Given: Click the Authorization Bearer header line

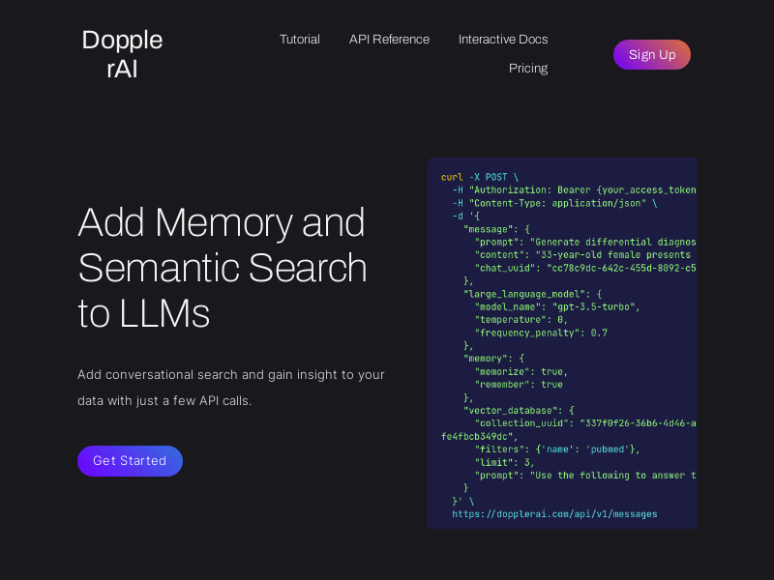Looking at the screenshot, I should (574, 189).
